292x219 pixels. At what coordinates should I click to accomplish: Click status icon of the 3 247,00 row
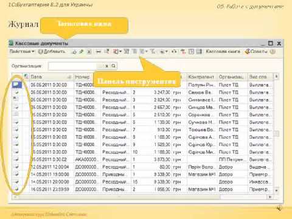pos(16,92)
